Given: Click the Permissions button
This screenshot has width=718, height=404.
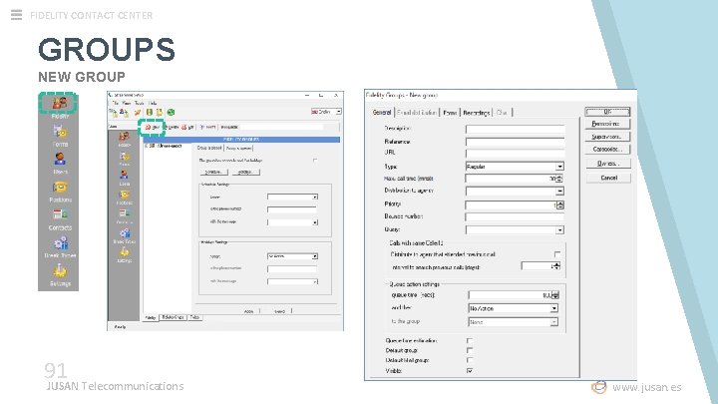Looking at the screenshot, I should coord(607,124).
